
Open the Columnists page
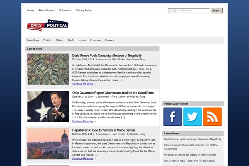[65, 10]
